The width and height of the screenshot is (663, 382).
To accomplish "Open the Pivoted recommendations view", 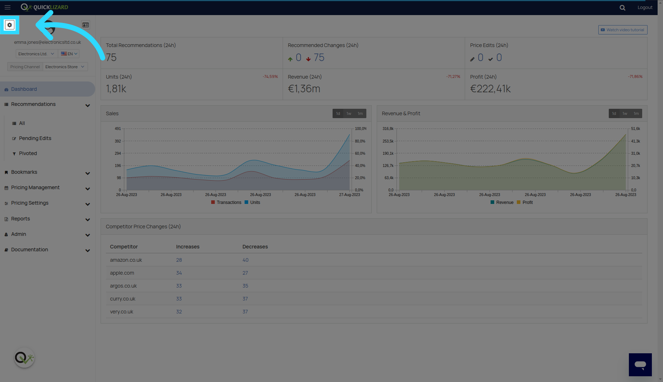I will pyautogui.click(x=28, y=153).
